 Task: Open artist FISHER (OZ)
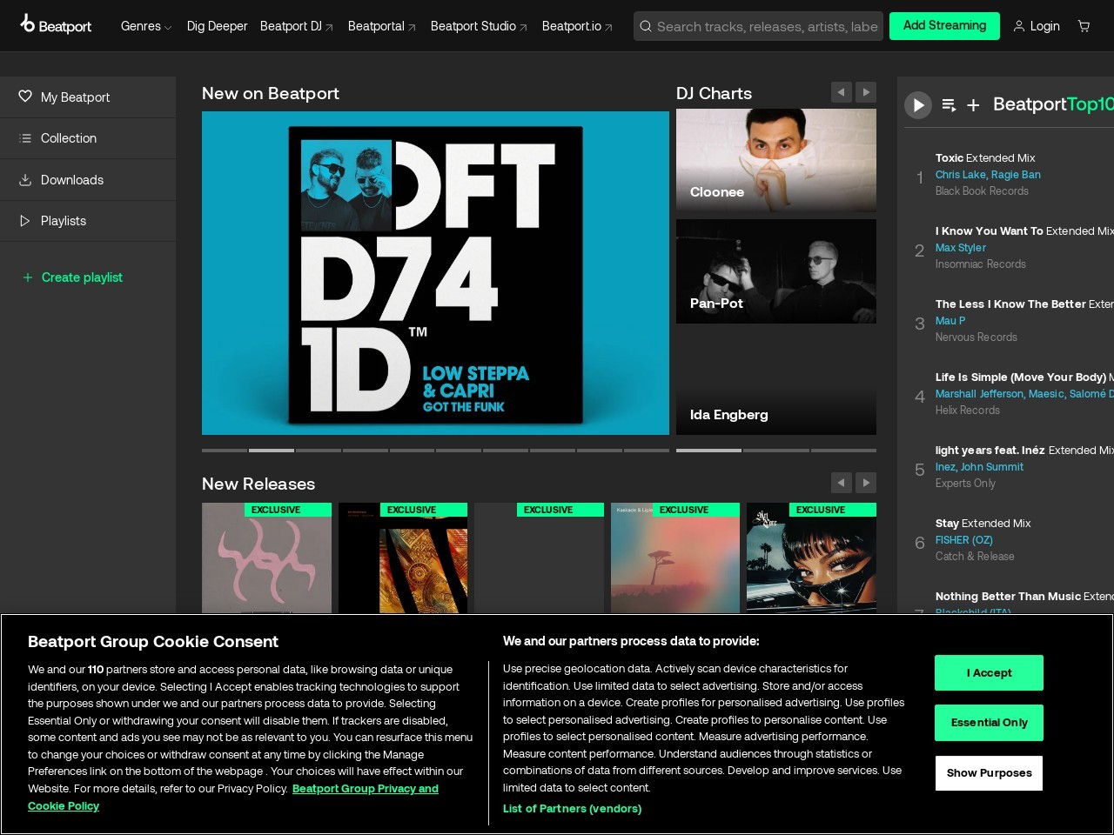tap(964, 540)
